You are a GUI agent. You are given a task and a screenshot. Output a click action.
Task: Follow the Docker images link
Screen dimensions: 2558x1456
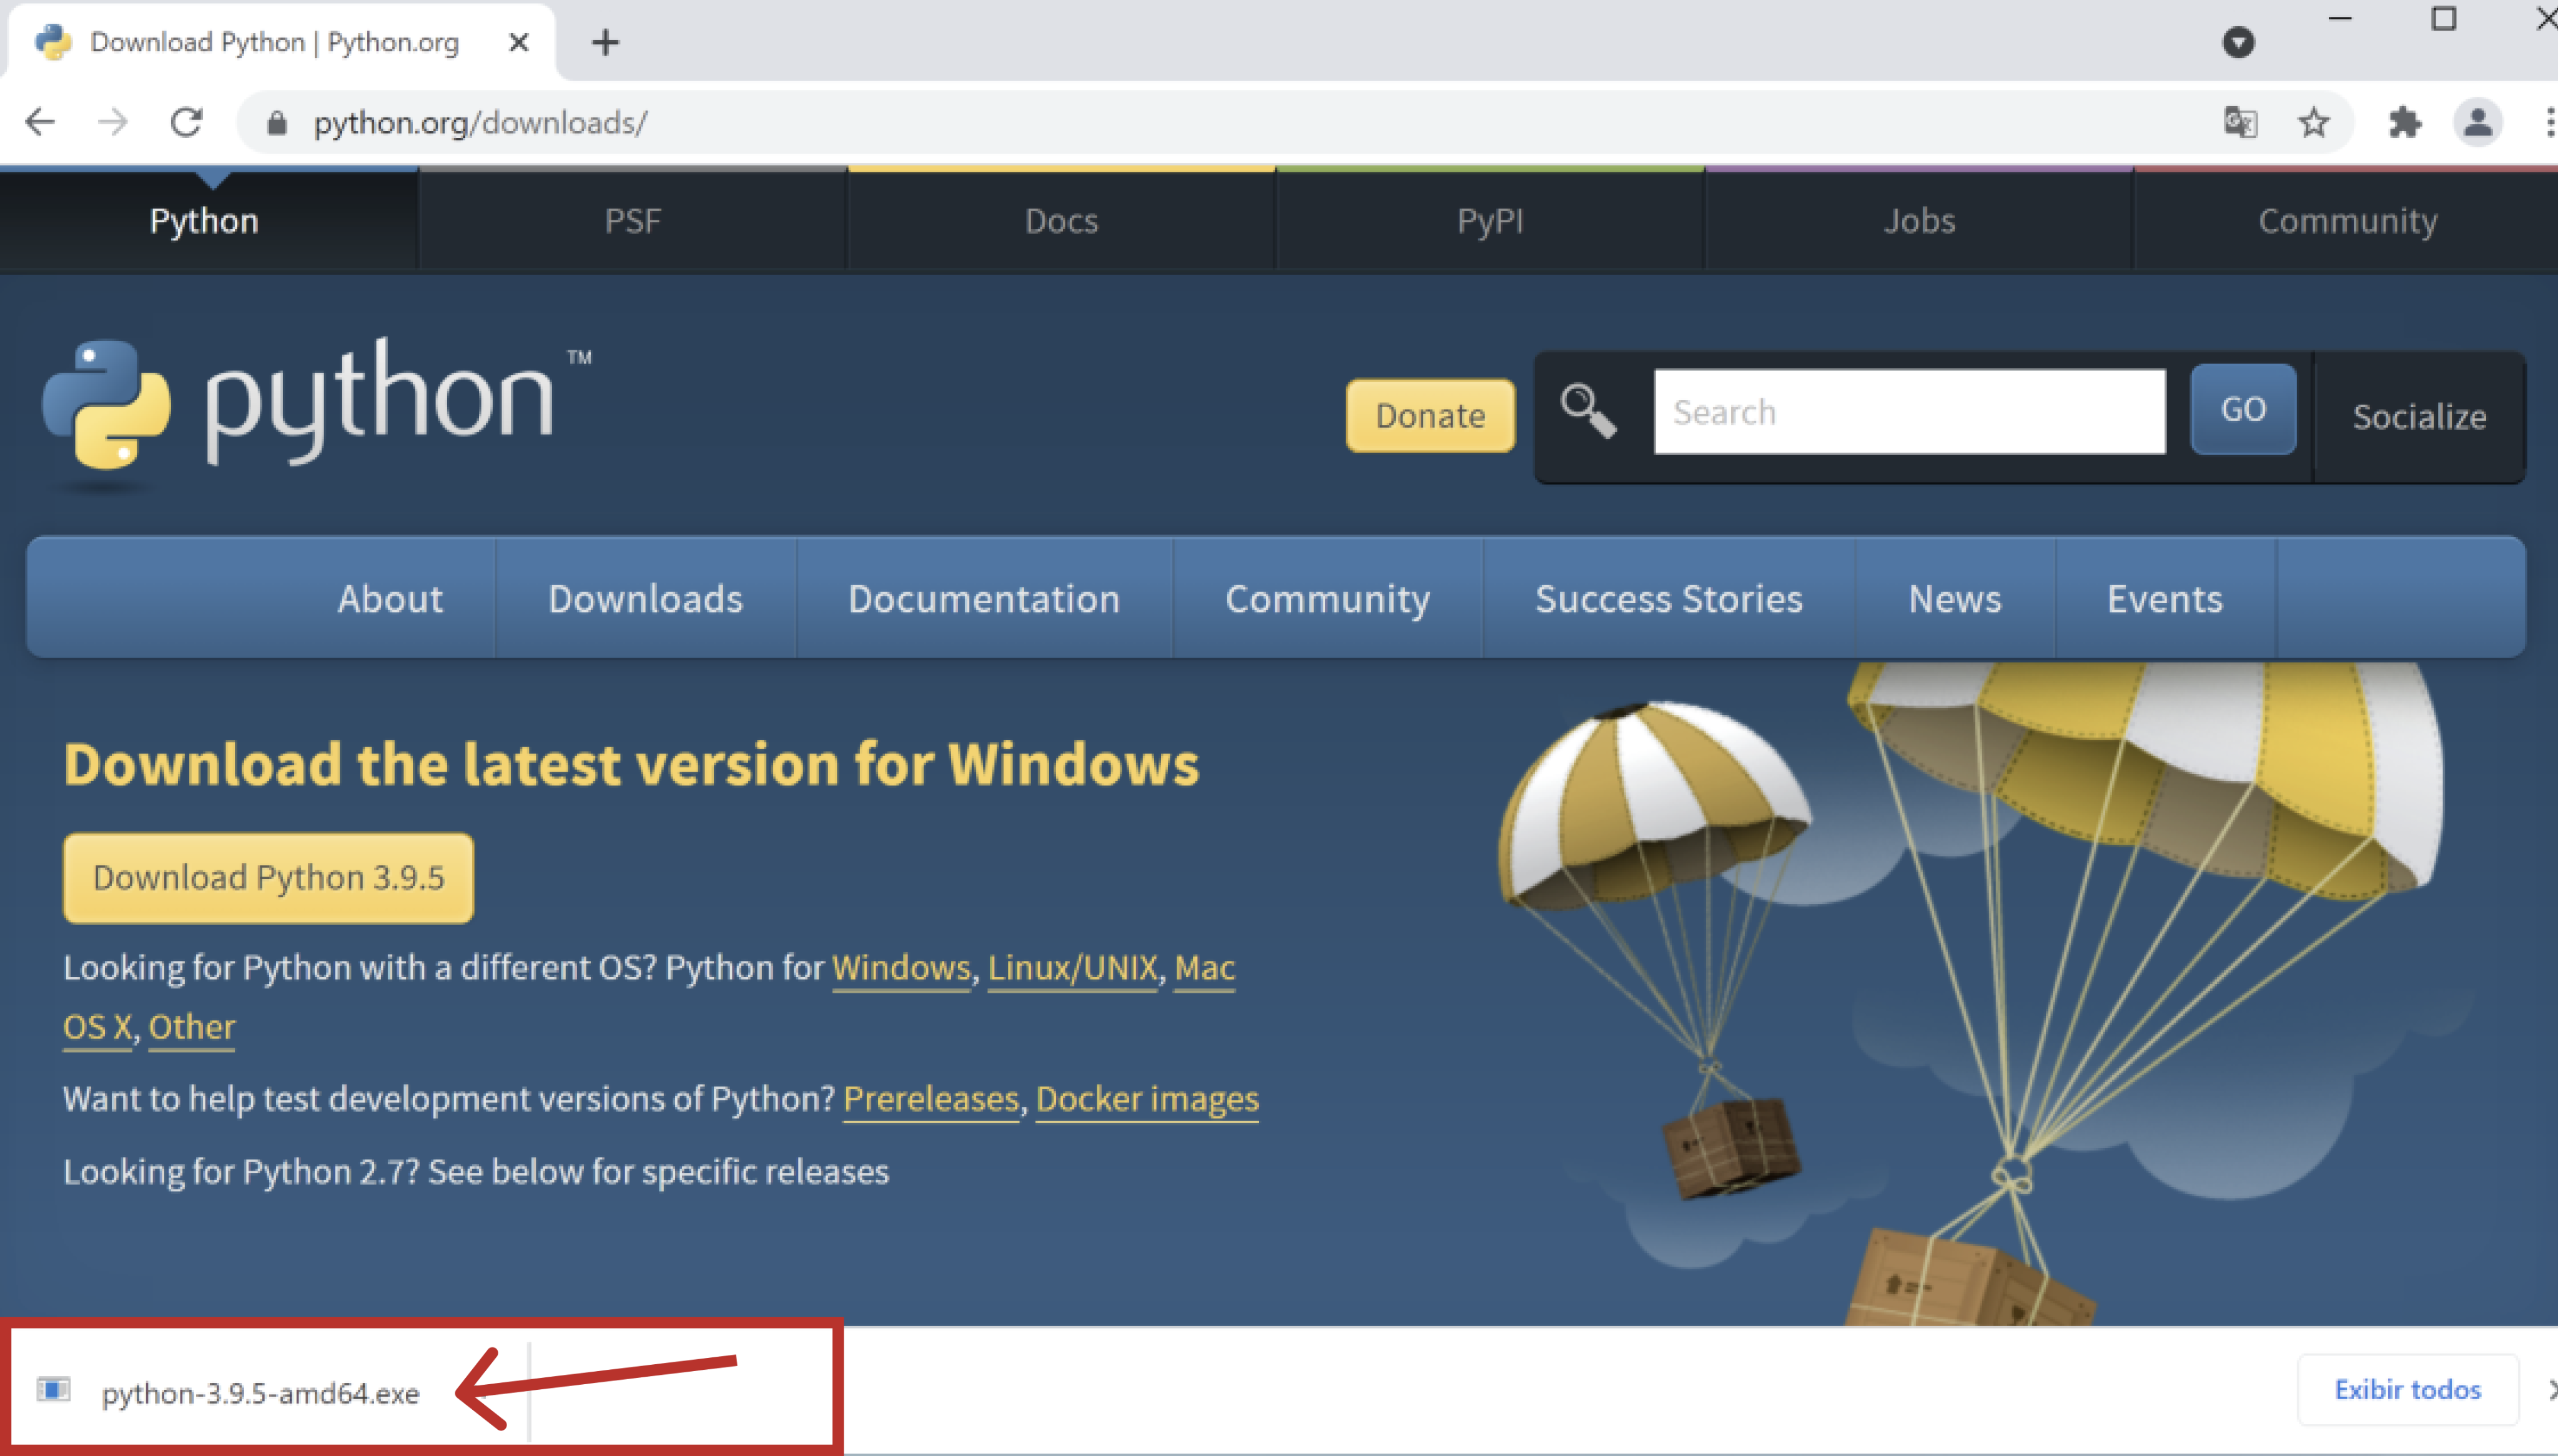1147,1099
